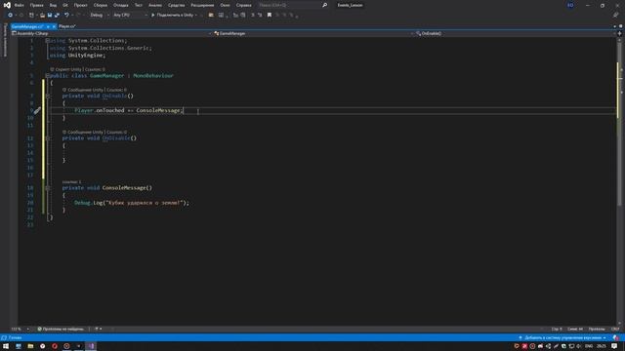Open the notifications icon in the blue status bar
Viewport: 625px width, 351px height.
[616, 338]
